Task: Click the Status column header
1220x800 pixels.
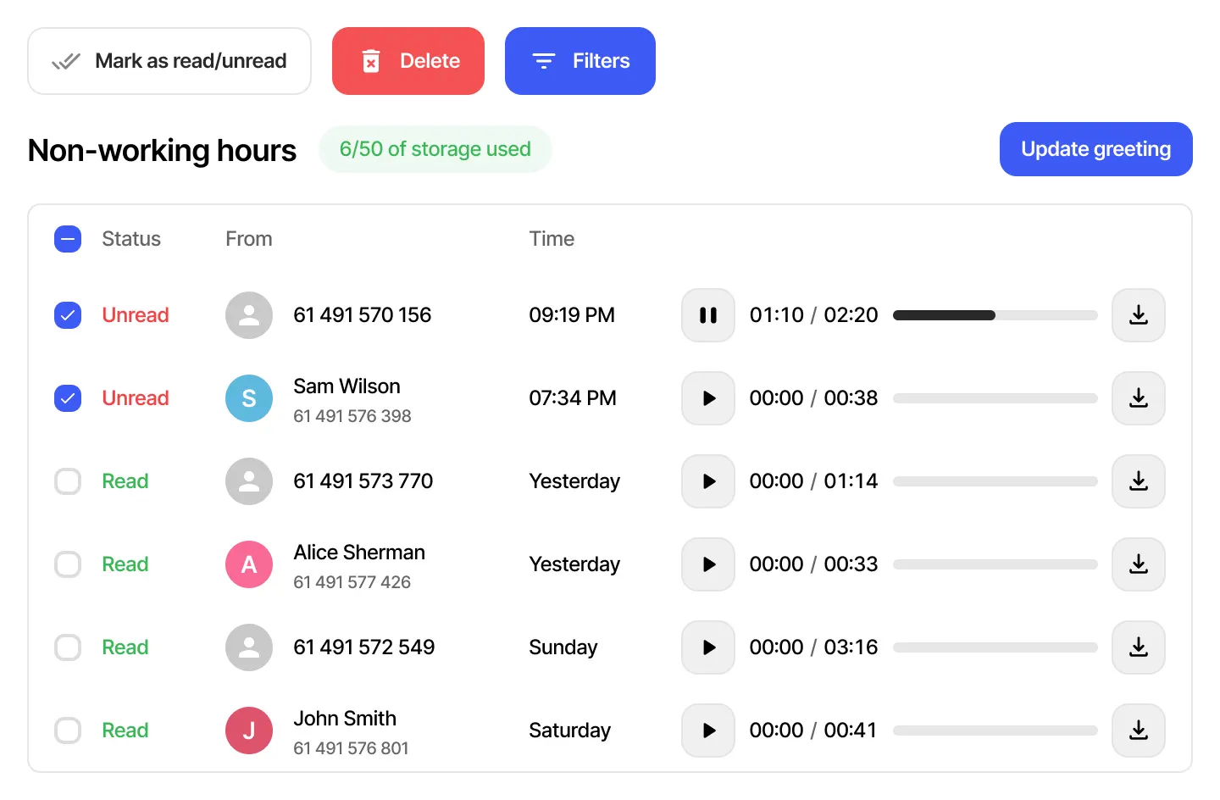Action: tap(131, 239)
